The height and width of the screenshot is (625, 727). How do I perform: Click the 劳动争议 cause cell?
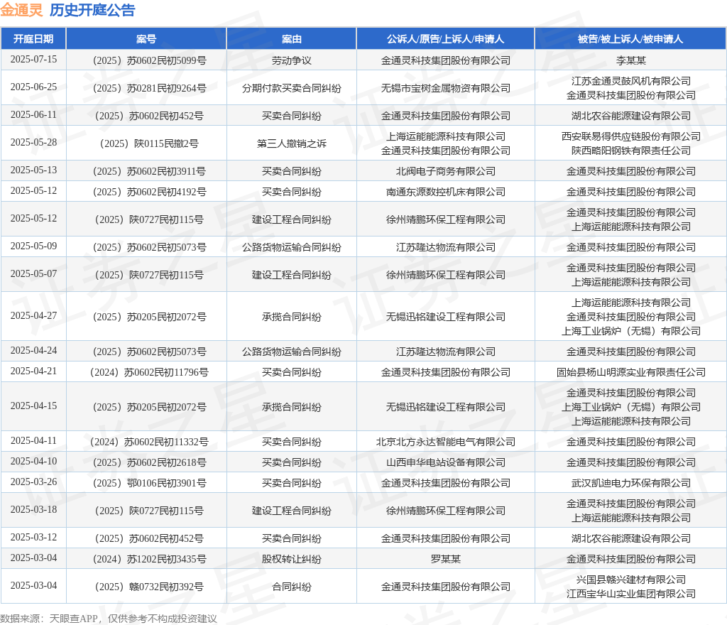[x=292, y=60]
